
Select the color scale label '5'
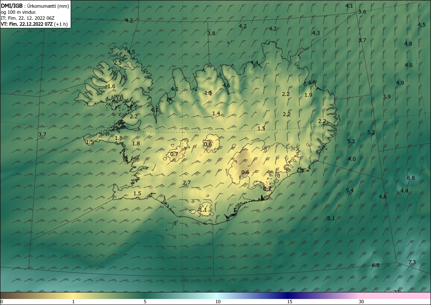(x=145, y=302)
